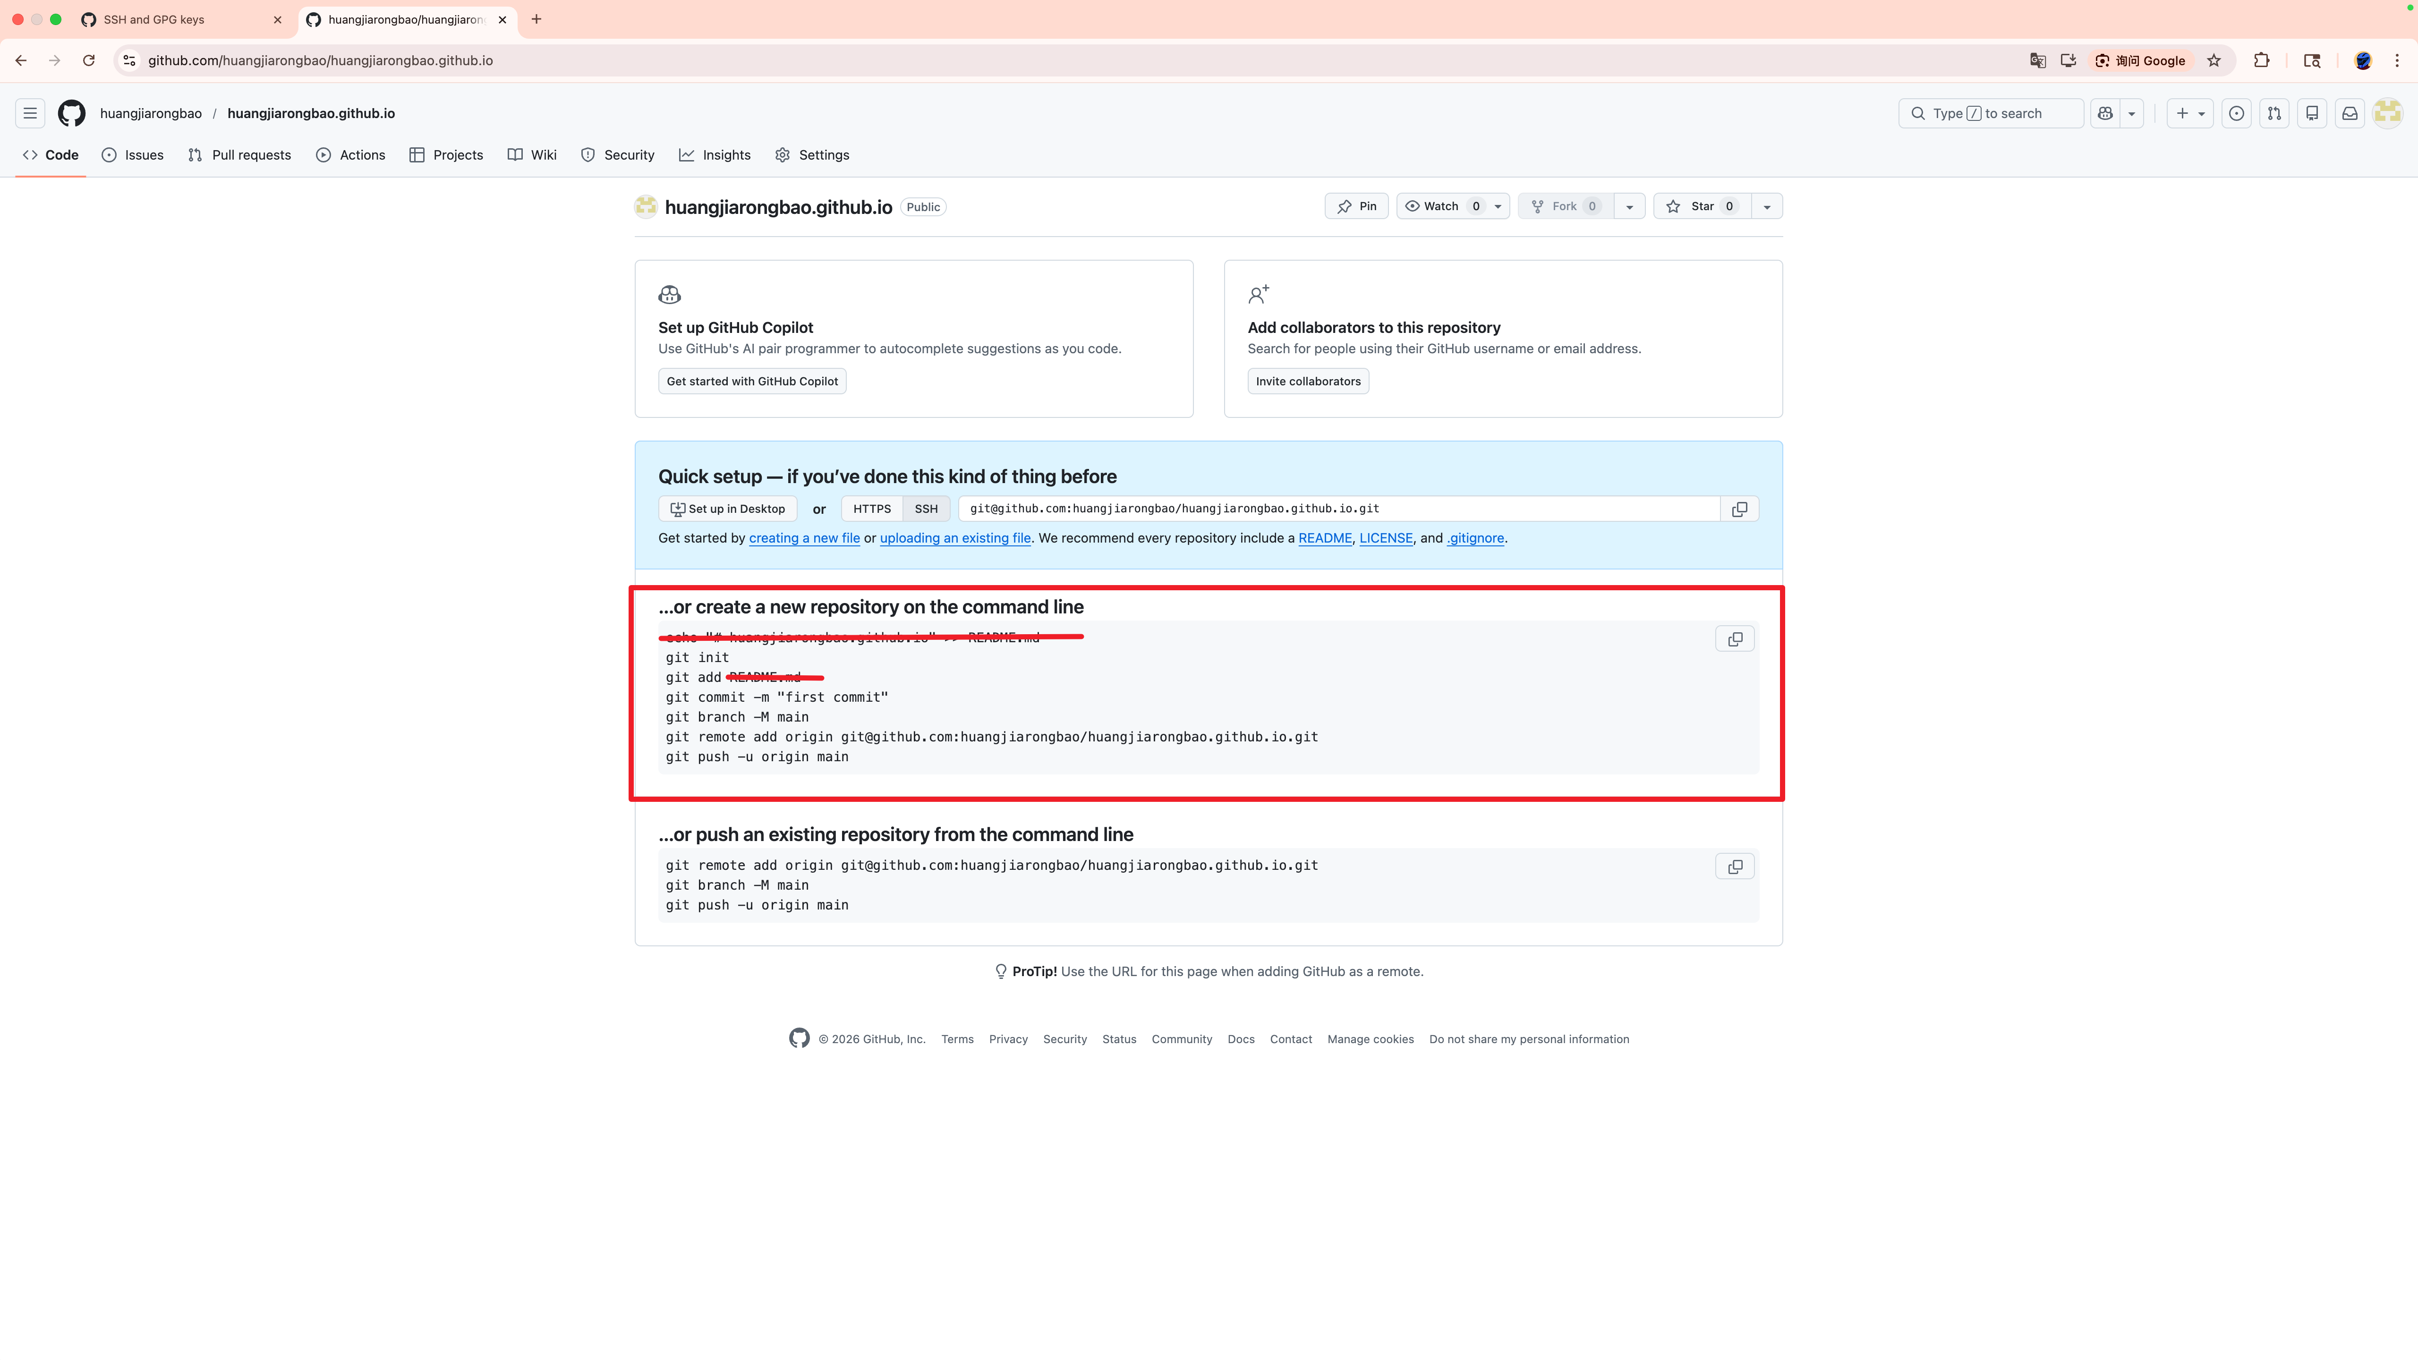
Task: Copy the 'create a new repository' commands
Action: [x=1735, y=639]
